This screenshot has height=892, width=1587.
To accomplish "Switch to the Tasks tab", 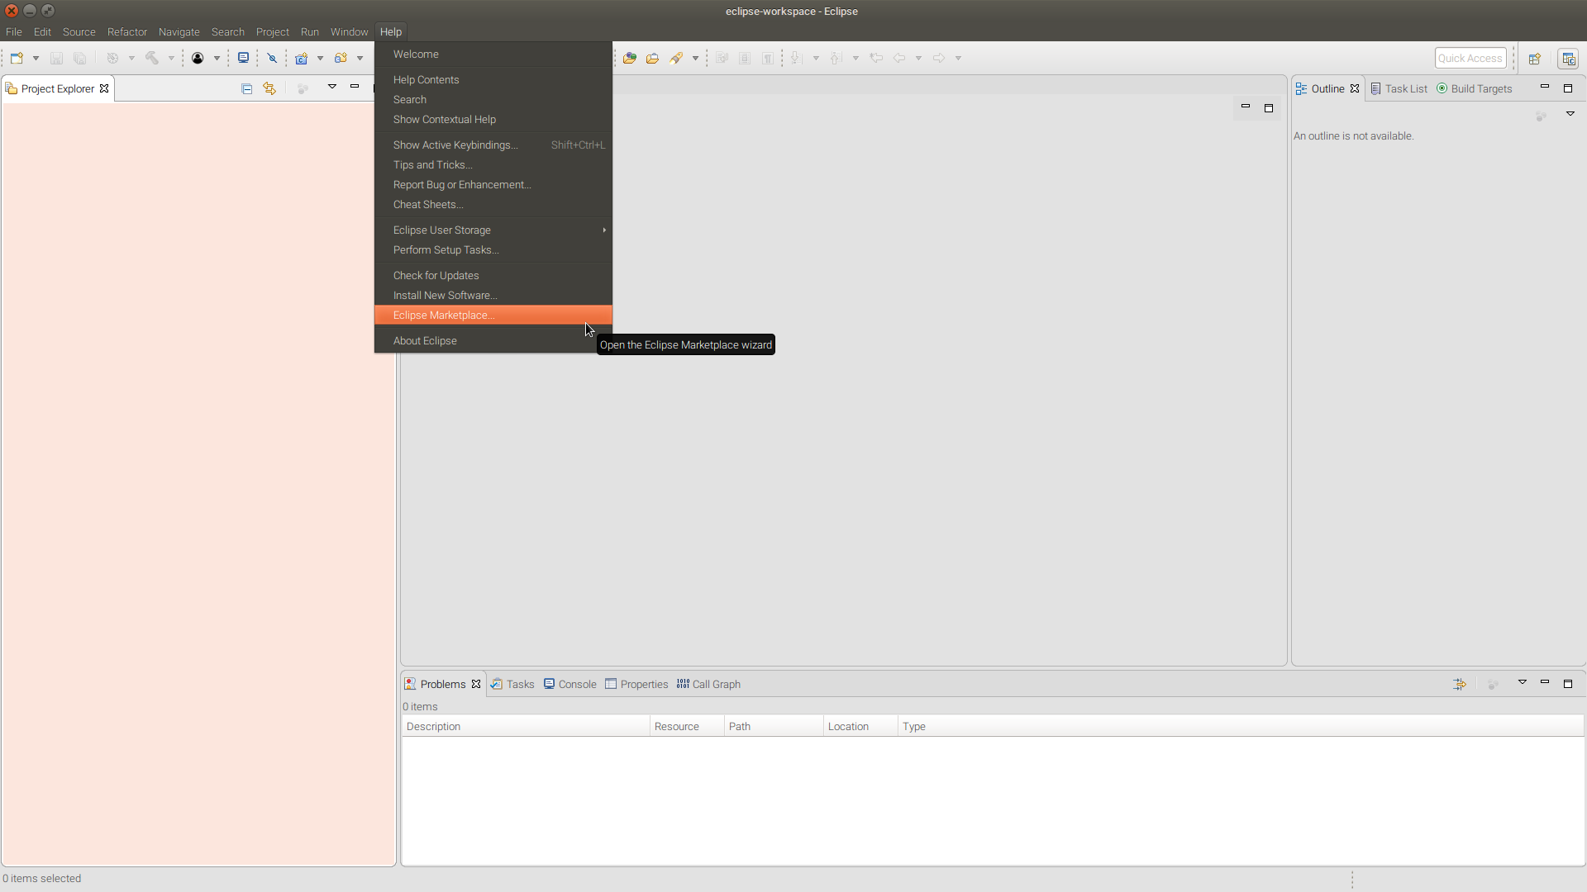I will click(x=512, y=684).
